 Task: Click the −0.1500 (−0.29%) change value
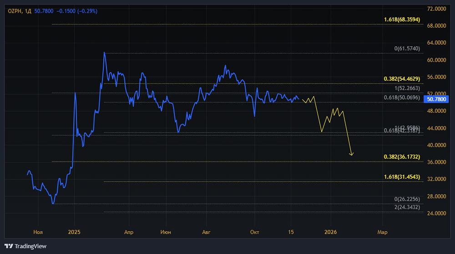coord(77,11)
